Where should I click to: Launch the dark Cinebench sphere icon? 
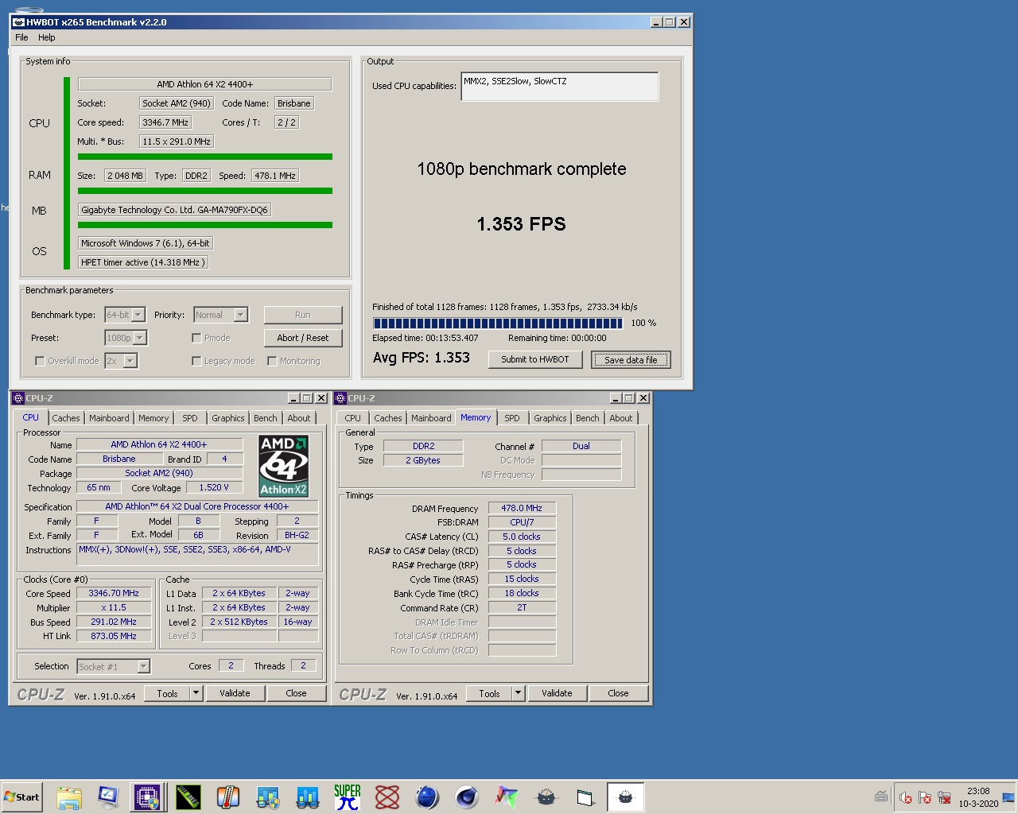coord(467,797)
